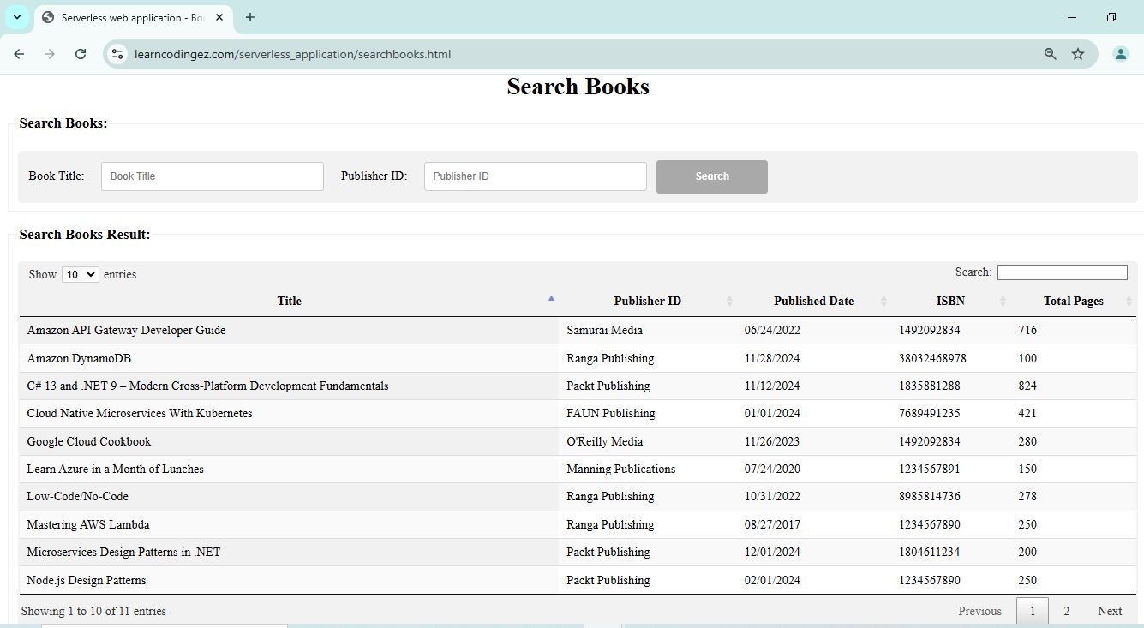Sort table by Title column header
Viewport: 1144px width, 628px height.
(x=290, y=301)
